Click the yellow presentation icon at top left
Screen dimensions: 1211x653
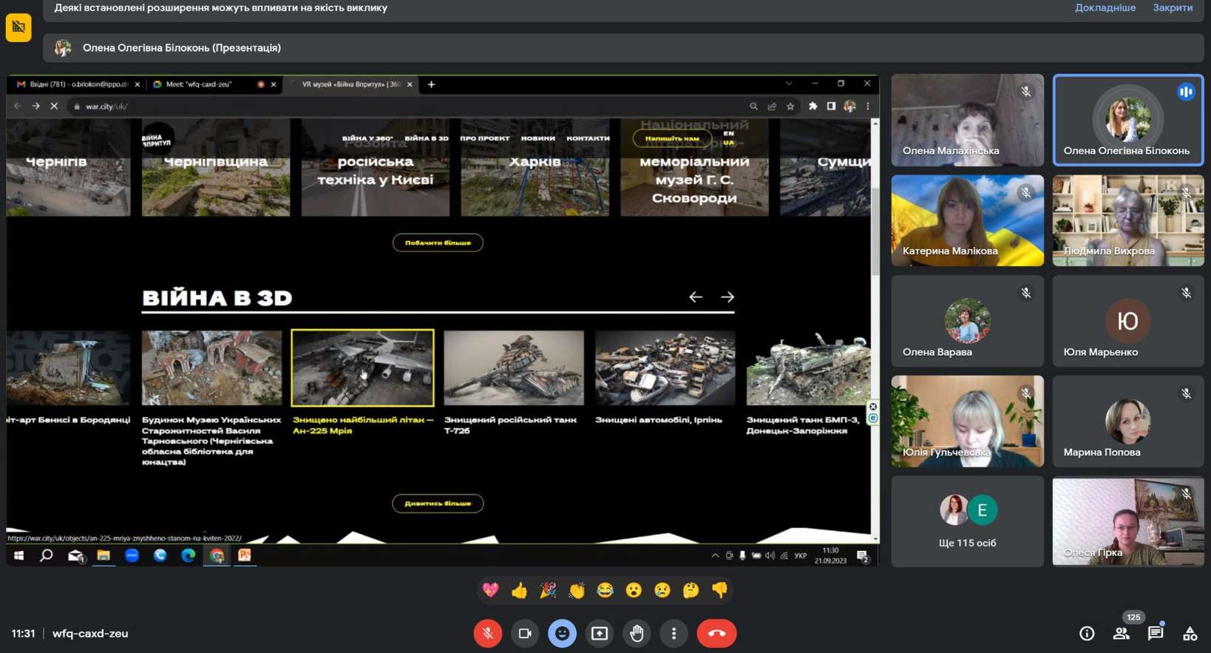coord(18,28)
